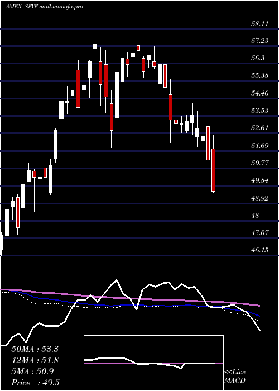Image resolution: width=279 pixels, height=391 pixels.
Task: Click the 49.84 price axis label
Action: (x=259, y=180)
